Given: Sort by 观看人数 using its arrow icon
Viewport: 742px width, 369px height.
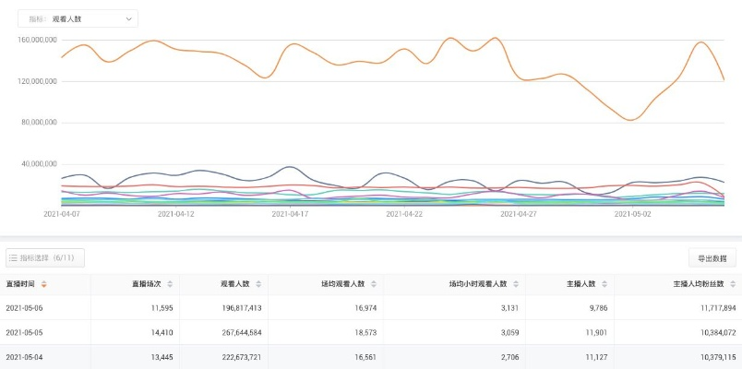Looking at the screenshot, I should coord(269,284).
